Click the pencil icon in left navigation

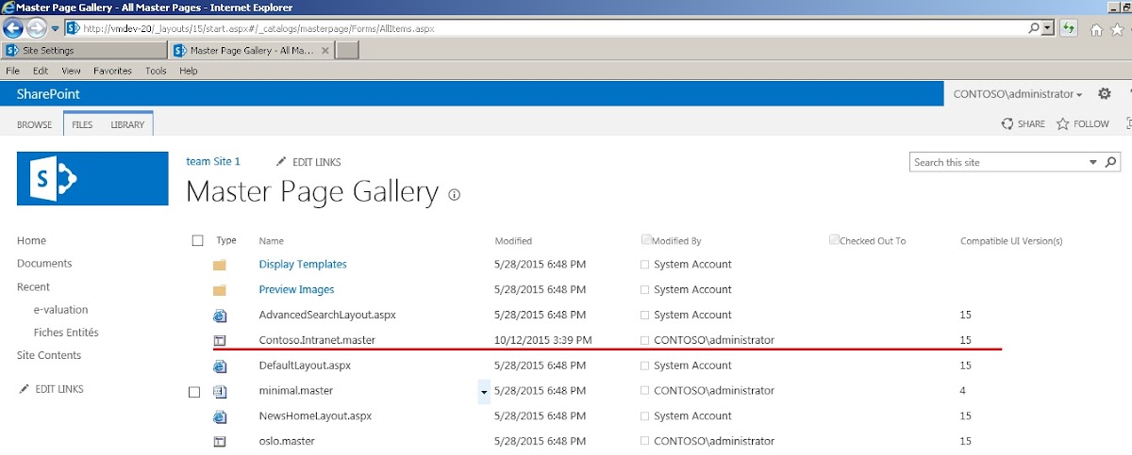tap(24, 389)
